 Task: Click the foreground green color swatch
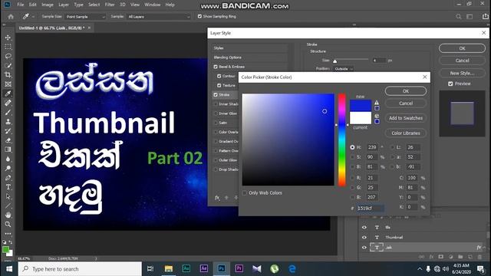[x=5, y=249]
